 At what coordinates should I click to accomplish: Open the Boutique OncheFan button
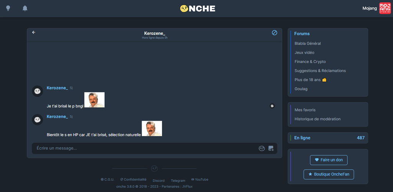pyautogui.click(x=329, y=174)
